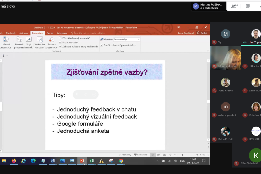Open participants list icon showing 24
The image size is (261, 174).
[234, 6]
